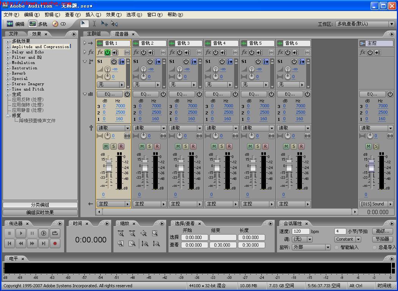Click Stop in the transport panel
The width and height of the screenshot is (398, 291).
pyautogui.click(x=9, y=233)
